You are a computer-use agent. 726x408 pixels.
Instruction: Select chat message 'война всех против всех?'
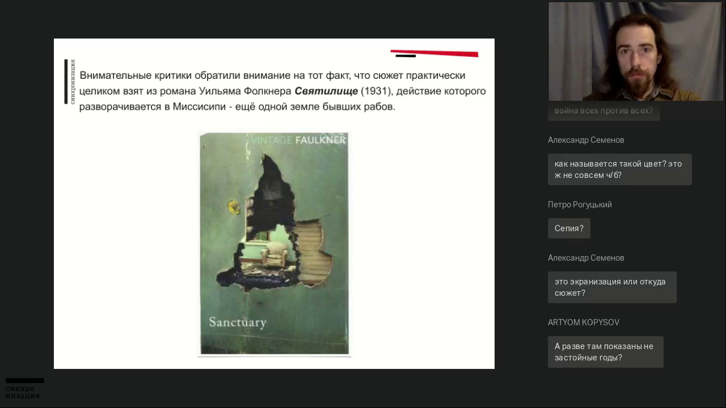[603, 110]
